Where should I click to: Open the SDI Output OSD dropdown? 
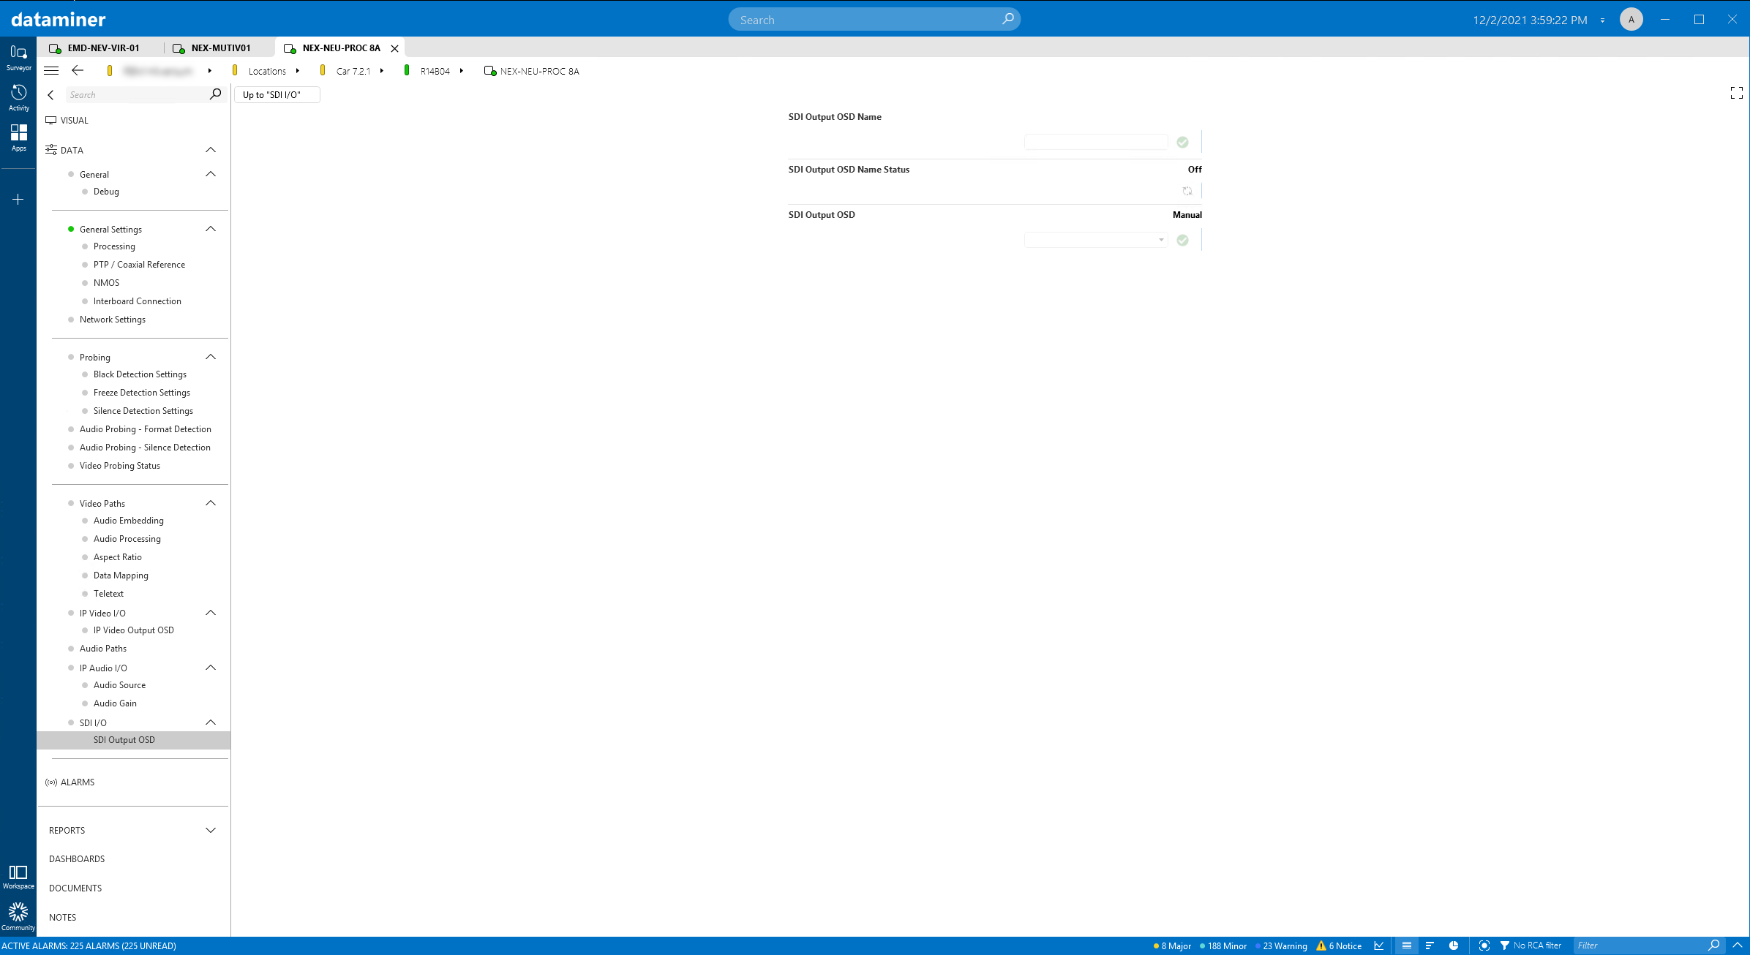(1096, 240)
